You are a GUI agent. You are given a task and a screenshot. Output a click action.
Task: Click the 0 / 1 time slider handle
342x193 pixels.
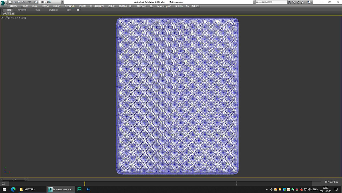[14, 179]
